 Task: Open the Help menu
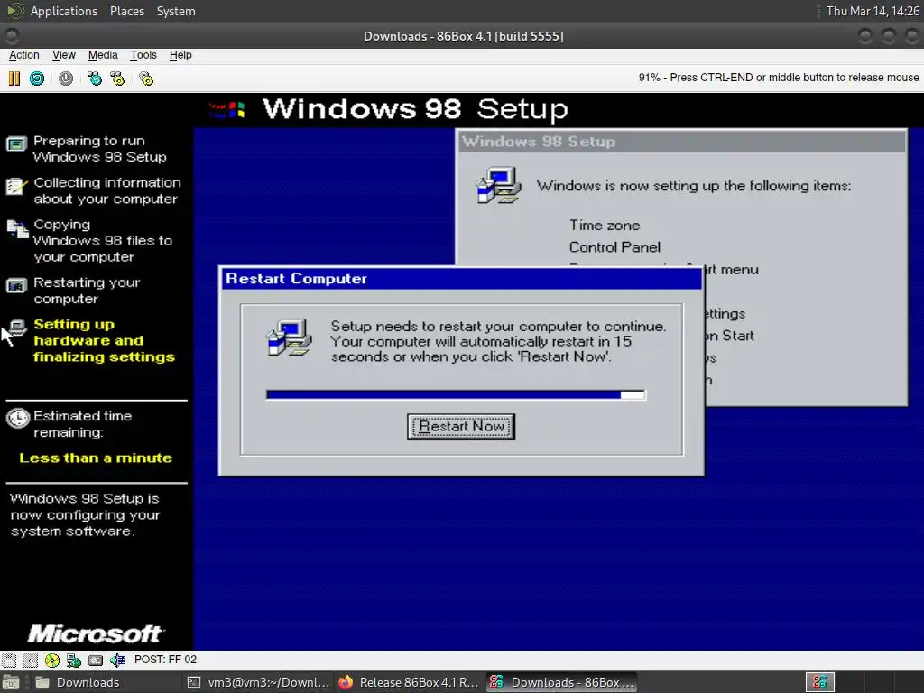tap(180, 55)
